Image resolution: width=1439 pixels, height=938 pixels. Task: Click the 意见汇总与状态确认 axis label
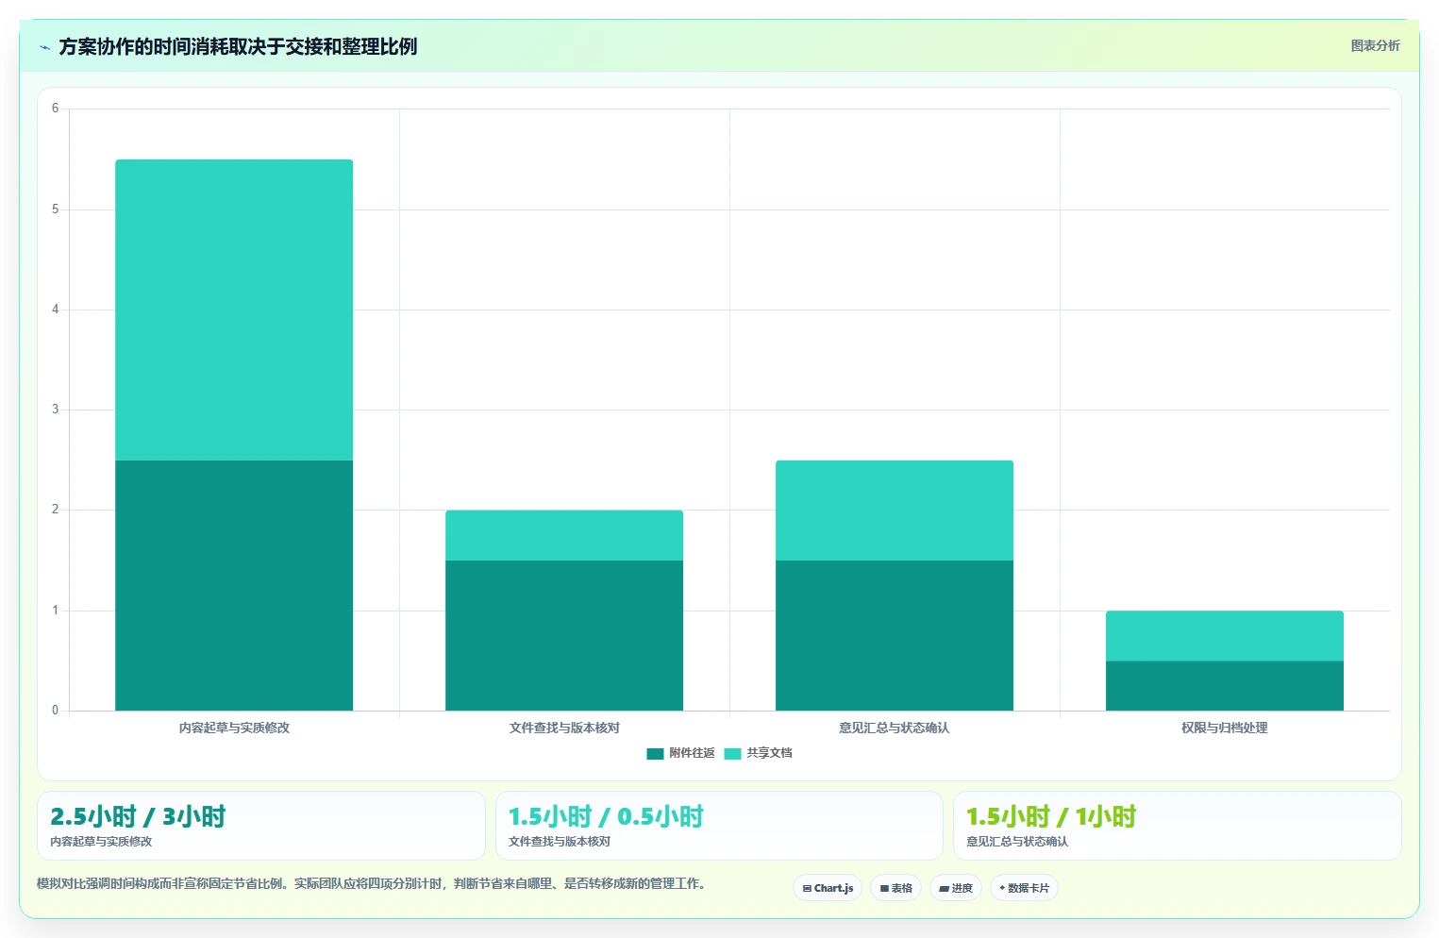coord(895,728)
